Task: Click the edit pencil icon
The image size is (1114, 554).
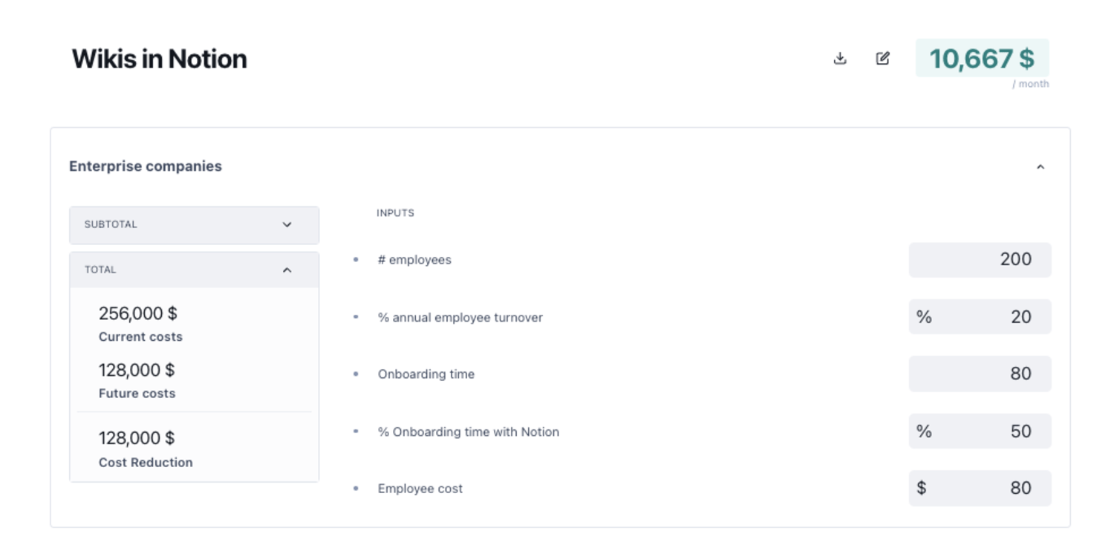Action: click(882, 58)
